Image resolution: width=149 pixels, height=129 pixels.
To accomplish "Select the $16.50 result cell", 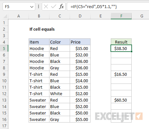I will (x=121, y=74).
